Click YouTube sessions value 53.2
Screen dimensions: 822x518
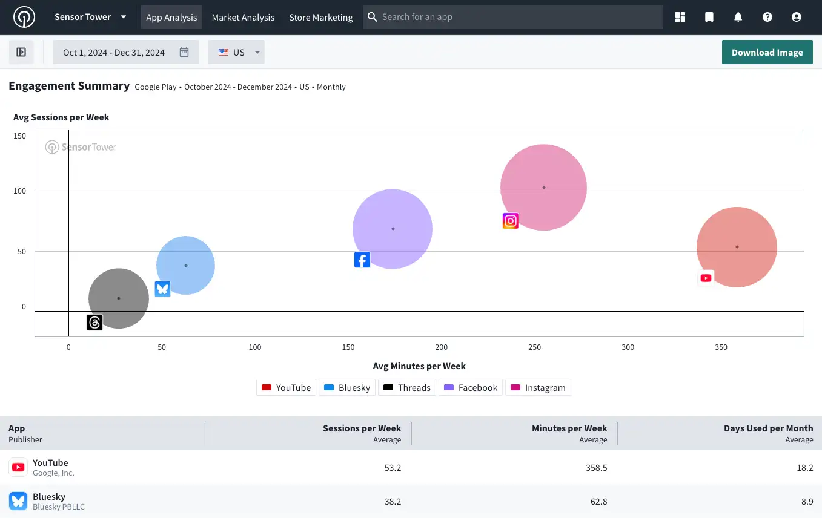coord(393,467)
